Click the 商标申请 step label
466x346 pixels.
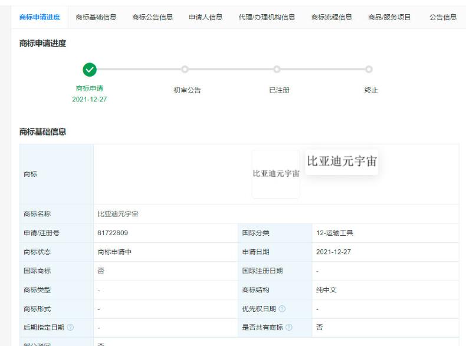coord(90,88)
